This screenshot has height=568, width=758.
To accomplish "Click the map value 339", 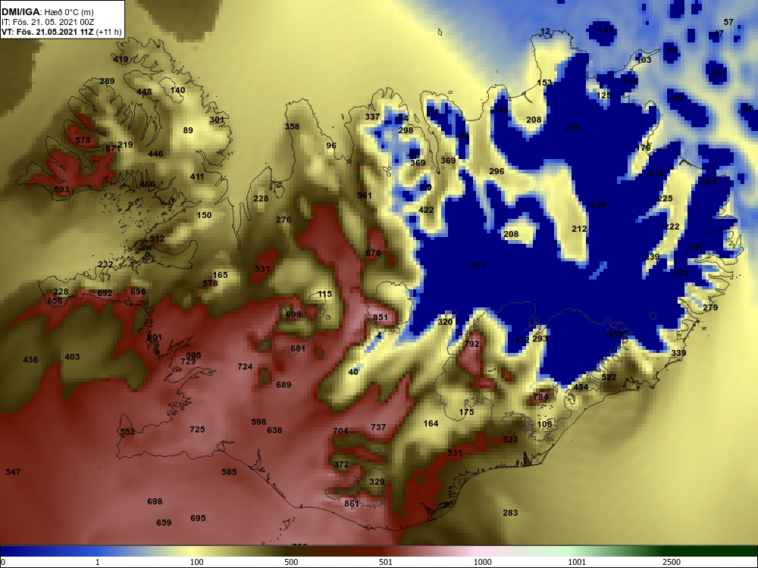I will (678, 353).
